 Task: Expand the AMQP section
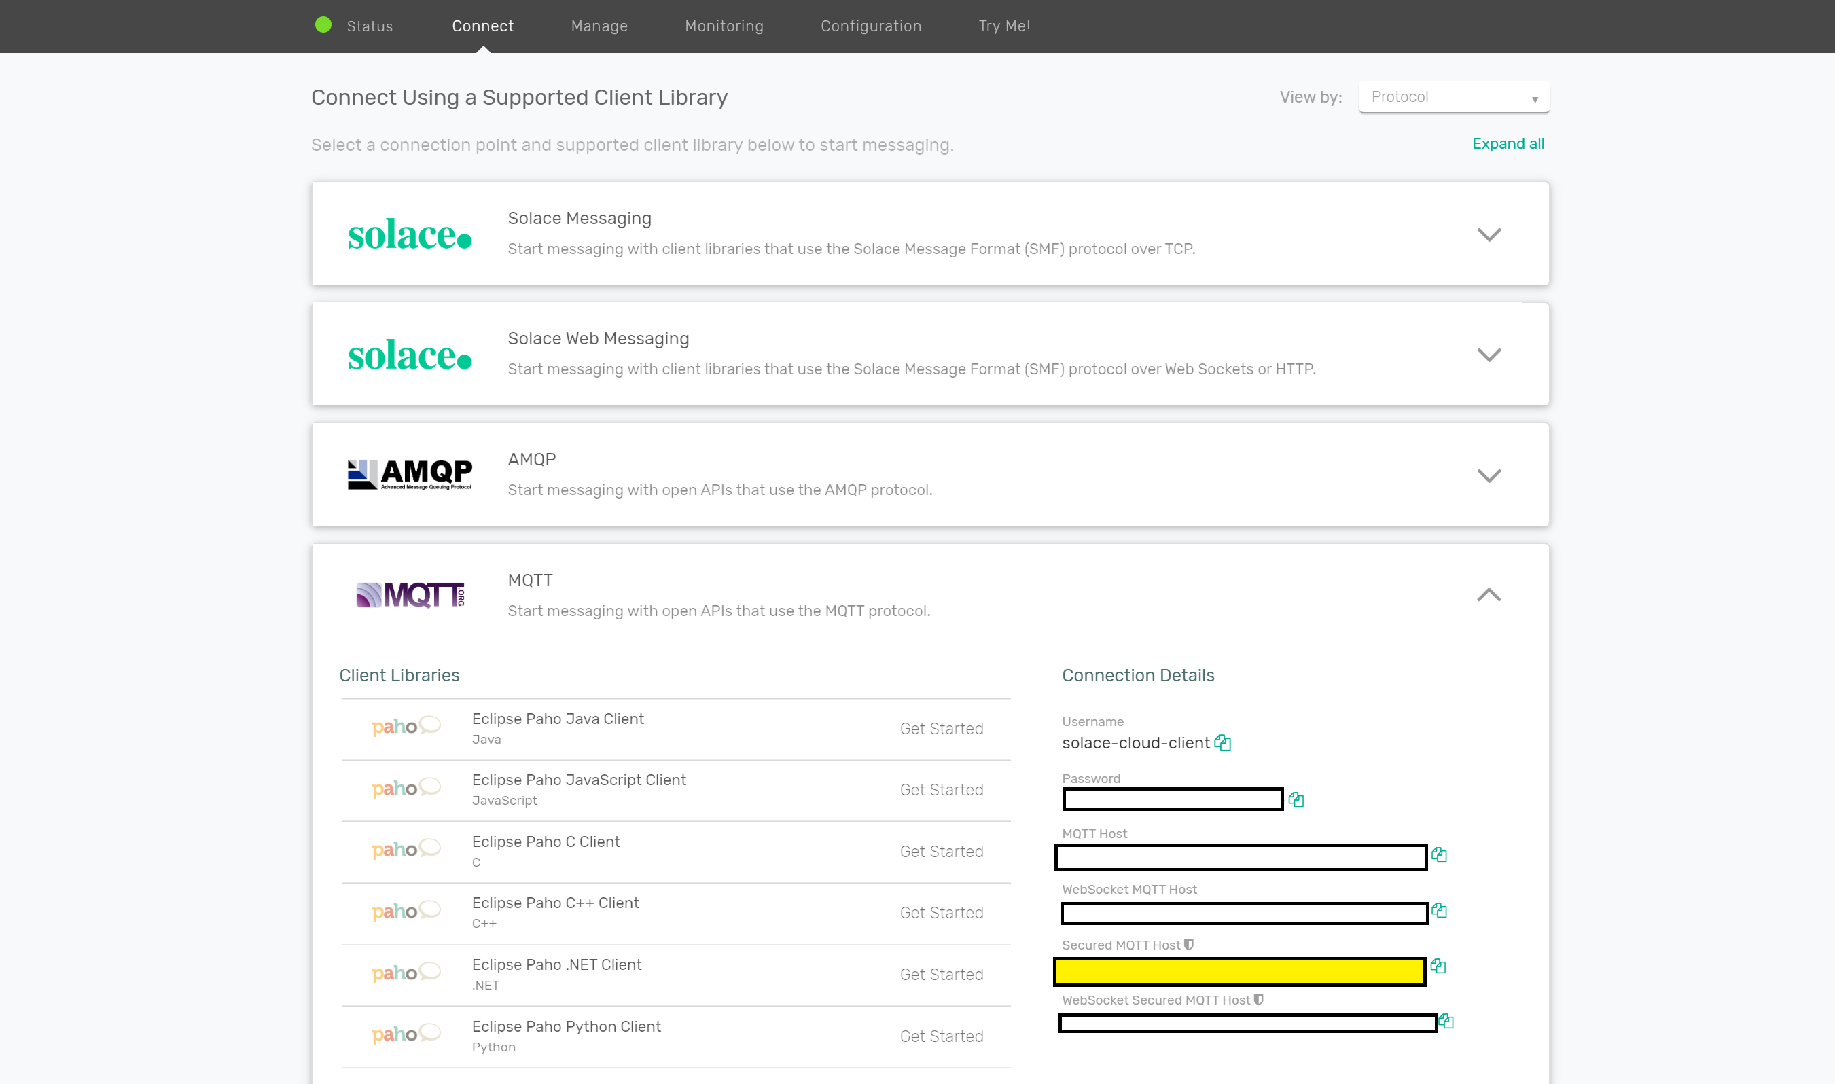1489,475
